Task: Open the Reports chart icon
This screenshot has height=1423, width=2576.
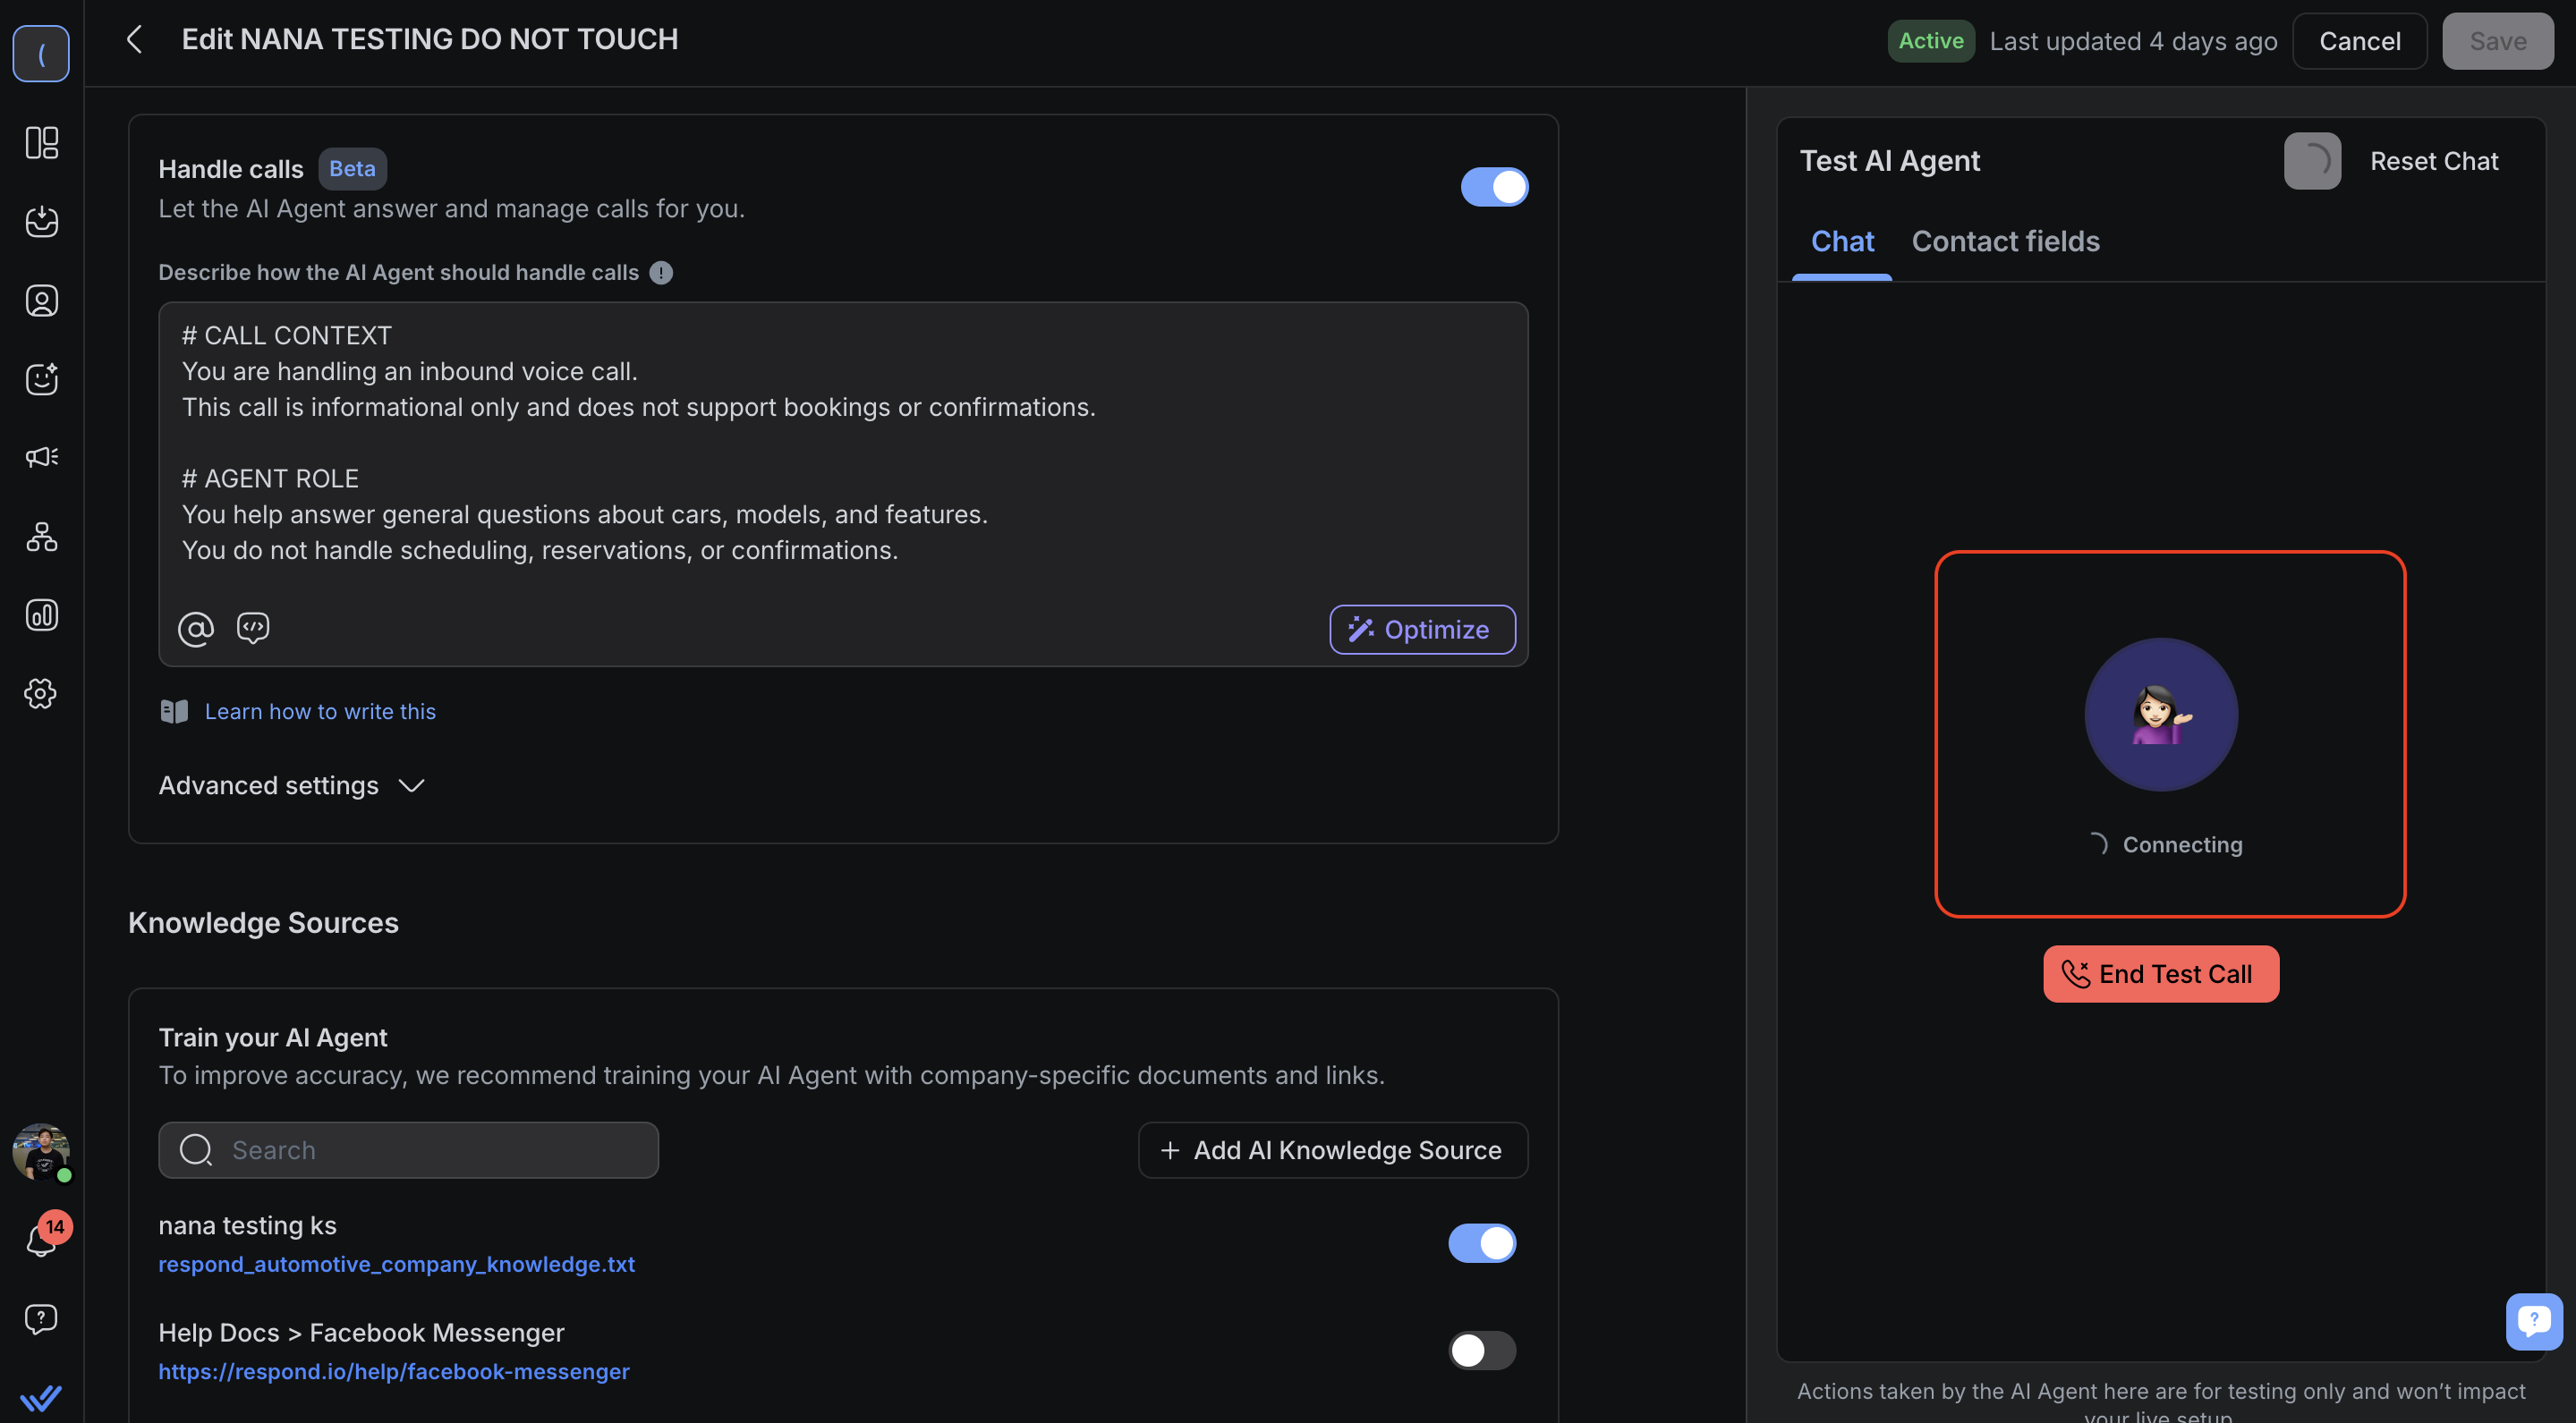Action: [41, 614]
